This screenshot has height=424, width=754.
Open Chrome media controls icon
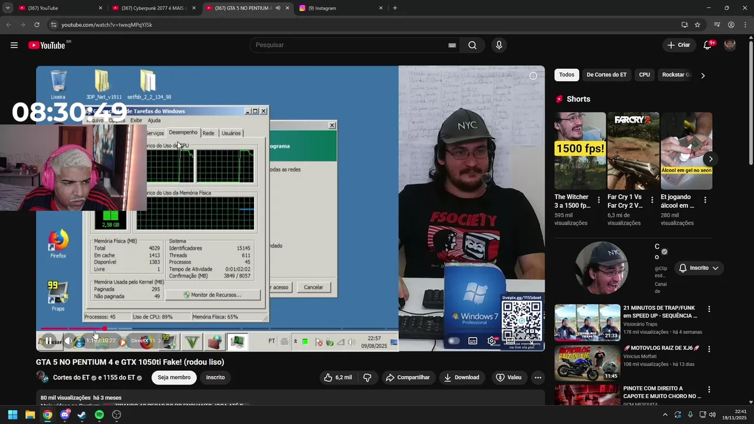click(717, 25)
